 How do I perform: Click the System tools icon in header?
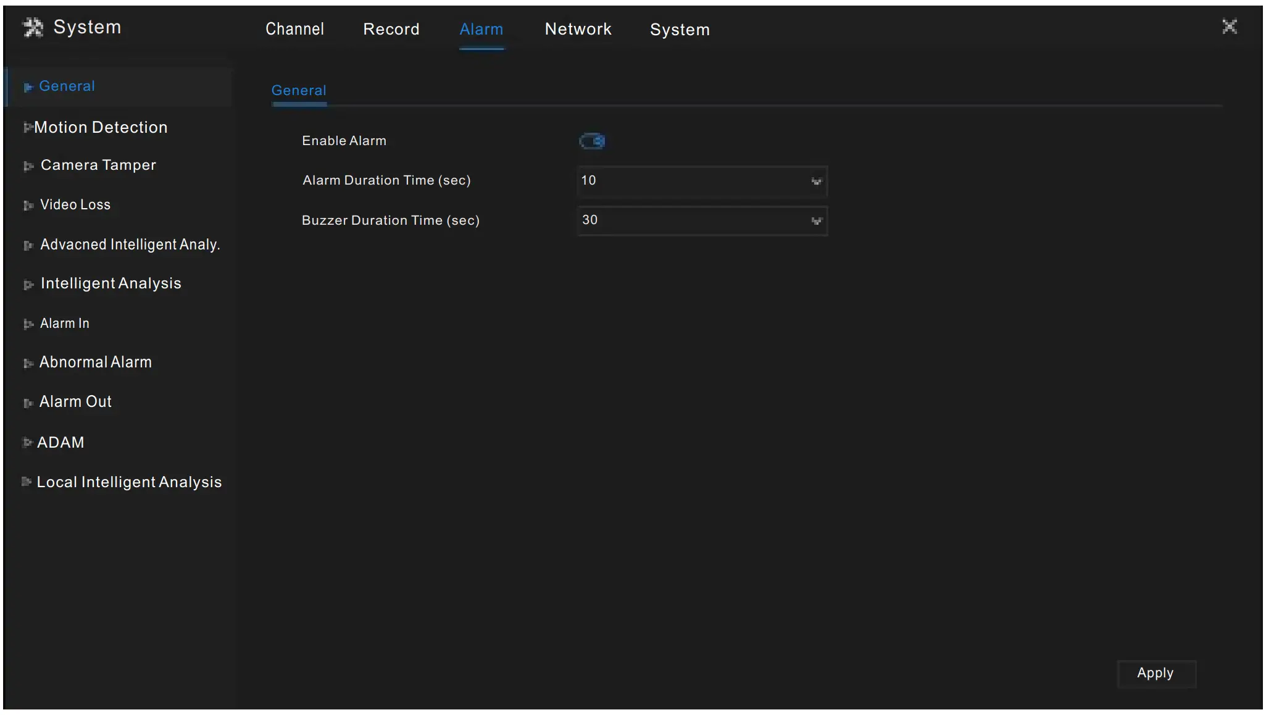pyautogui.click(x=33, y=27)
